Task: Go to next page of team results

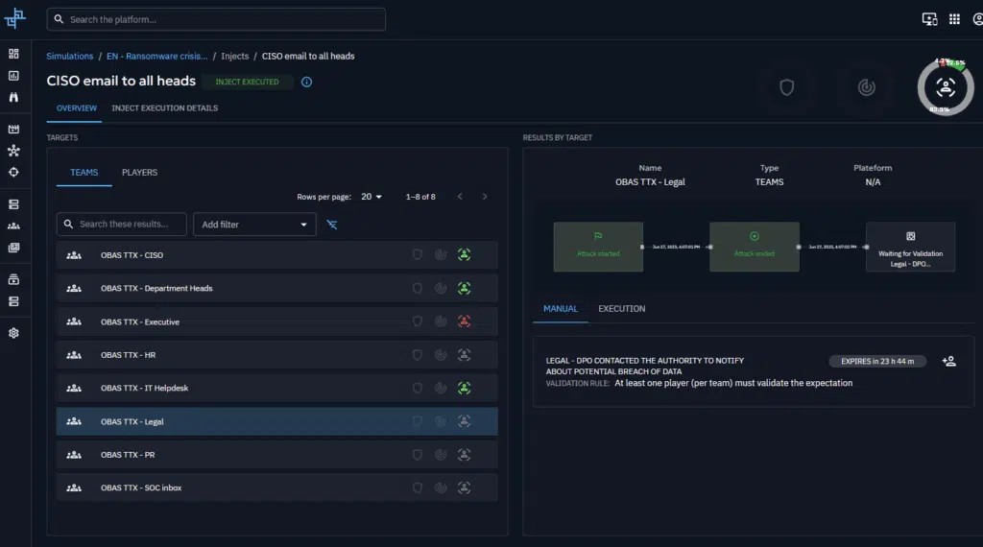Action: point(485,197)
